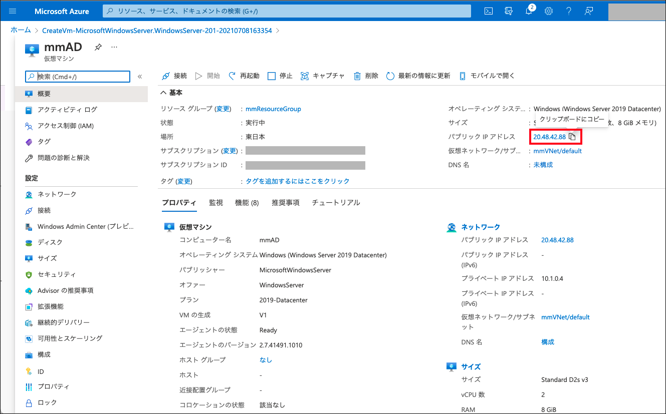Open the Azure portal hamburger menu

pyautogui.click(x=13, y=11)
